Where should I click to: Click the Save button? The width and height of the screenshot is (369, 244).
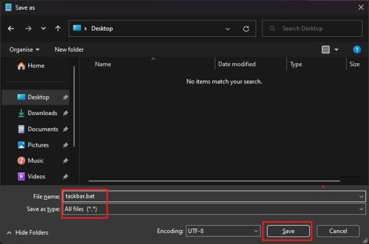[x=288, y=231]
